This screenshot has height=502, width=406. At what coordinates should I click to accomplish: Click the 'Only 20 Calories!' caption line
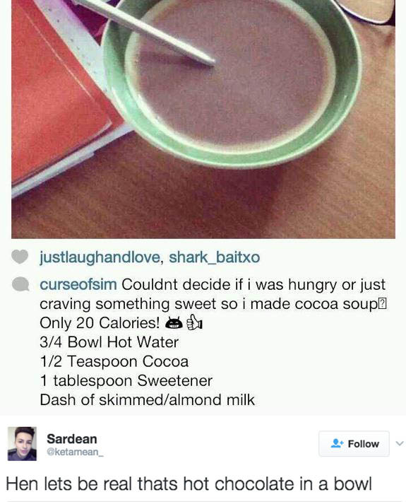(x=100, y=322)
